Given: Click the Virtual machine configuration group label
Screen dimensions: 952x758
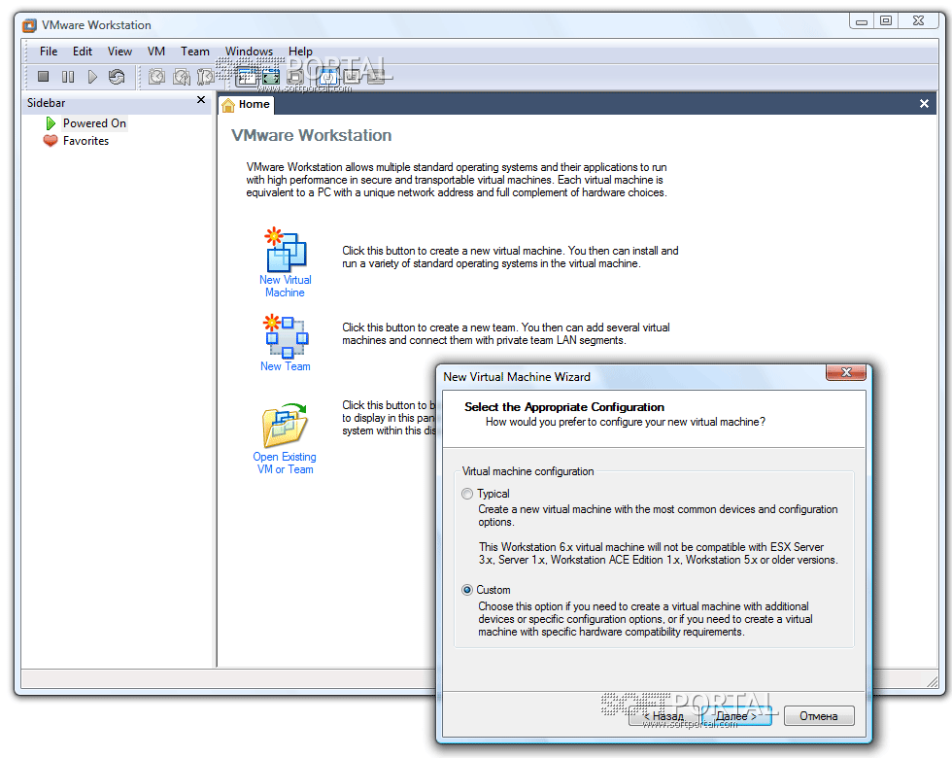Looking at the screenshot, I should point(527,471).
